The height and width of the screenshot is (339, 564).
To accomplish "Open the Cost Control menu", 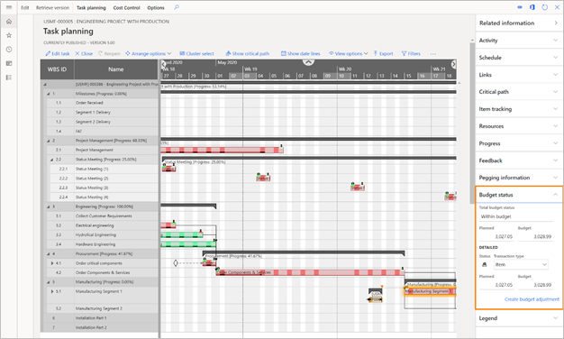I will [x=127, y=7].
